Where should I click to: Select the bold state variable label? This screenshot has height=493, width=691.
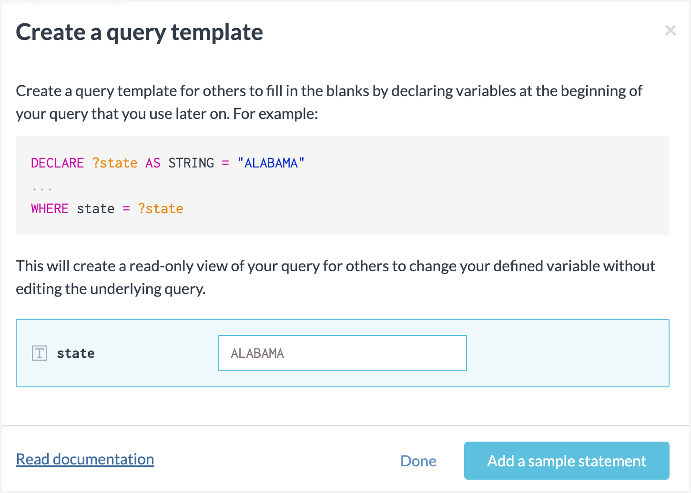coord(76,353)
